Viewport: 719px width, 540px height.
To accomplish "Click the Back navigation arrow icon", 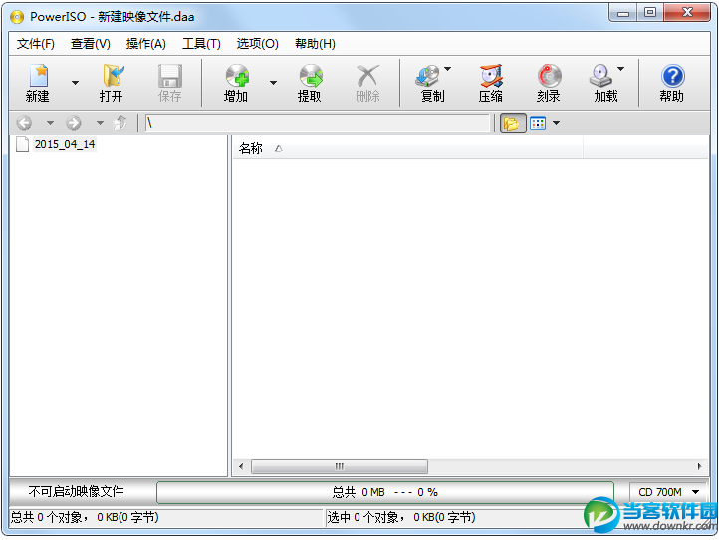I will point(24,123).
